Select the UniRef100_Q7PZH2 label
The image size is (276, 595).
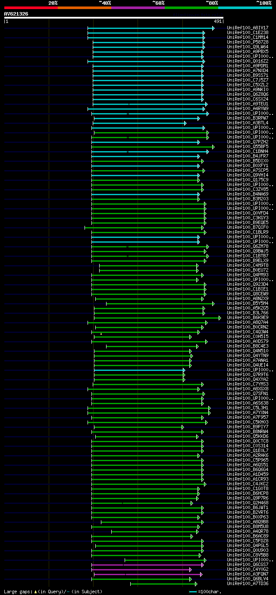(248, 142)
